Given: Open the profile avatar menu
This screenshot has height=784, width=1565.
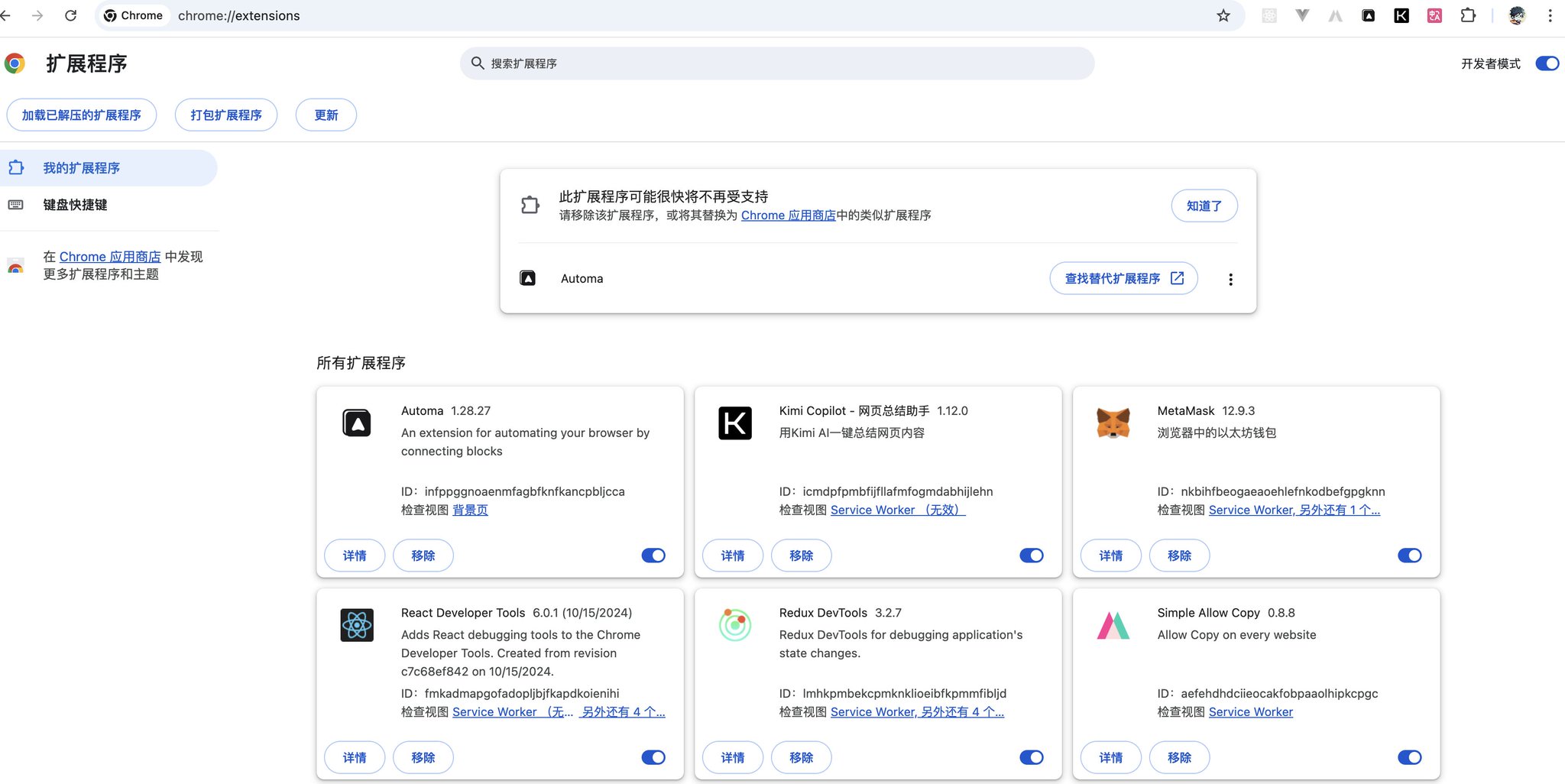Looking at the screenshot, I should 1517,15.
